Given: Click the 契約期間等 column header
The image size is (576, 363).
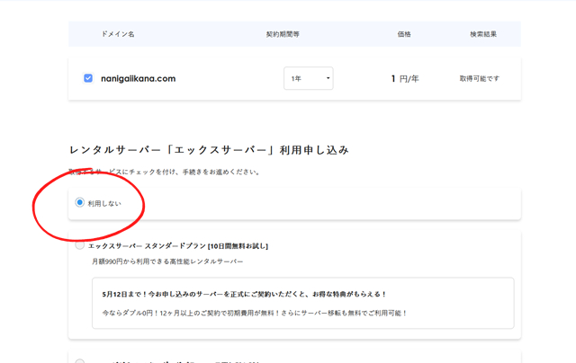Looking at the screenshot, I should coord(283,34).
